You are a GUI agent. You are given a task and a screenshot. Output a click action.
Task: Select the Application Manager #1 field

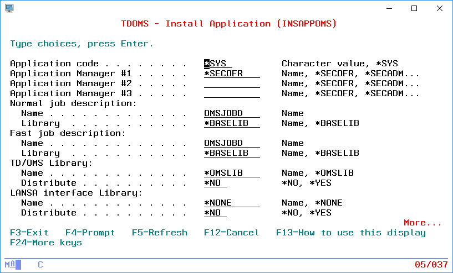pos(231,73)
